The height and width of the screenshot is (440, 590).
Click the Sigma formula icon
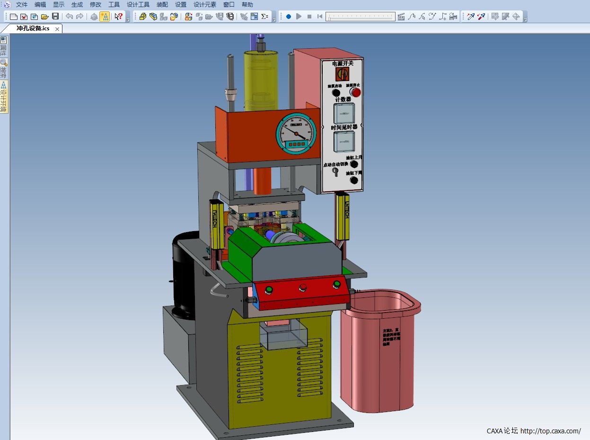pos(264,17)
